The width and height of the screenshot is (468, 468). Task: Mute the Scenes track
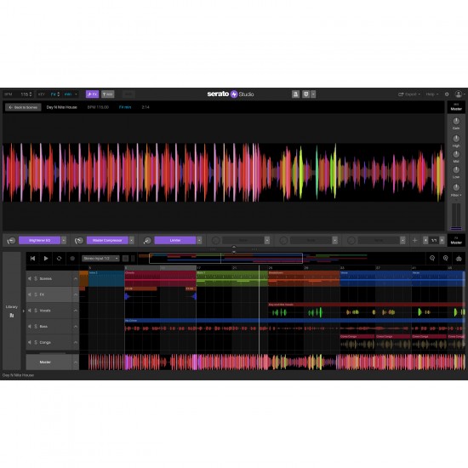coord(30,278)
